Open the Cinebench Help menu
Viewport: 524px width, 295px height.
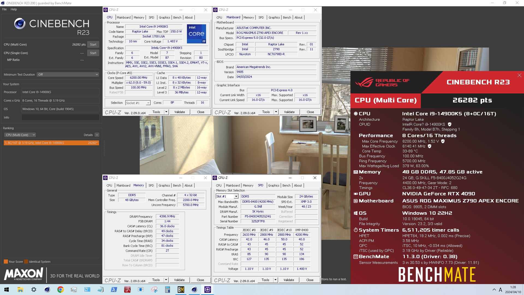[x=14, y=9]
